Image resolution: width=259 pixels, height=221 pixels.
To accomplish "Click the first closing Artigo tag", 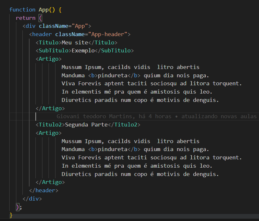I will tap(50, 108).
